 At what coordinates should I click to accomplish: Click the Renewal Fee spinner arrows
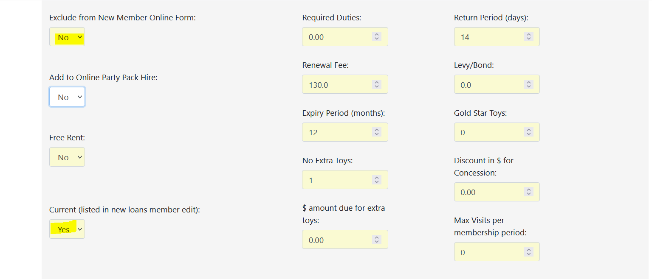pos(377,85)
